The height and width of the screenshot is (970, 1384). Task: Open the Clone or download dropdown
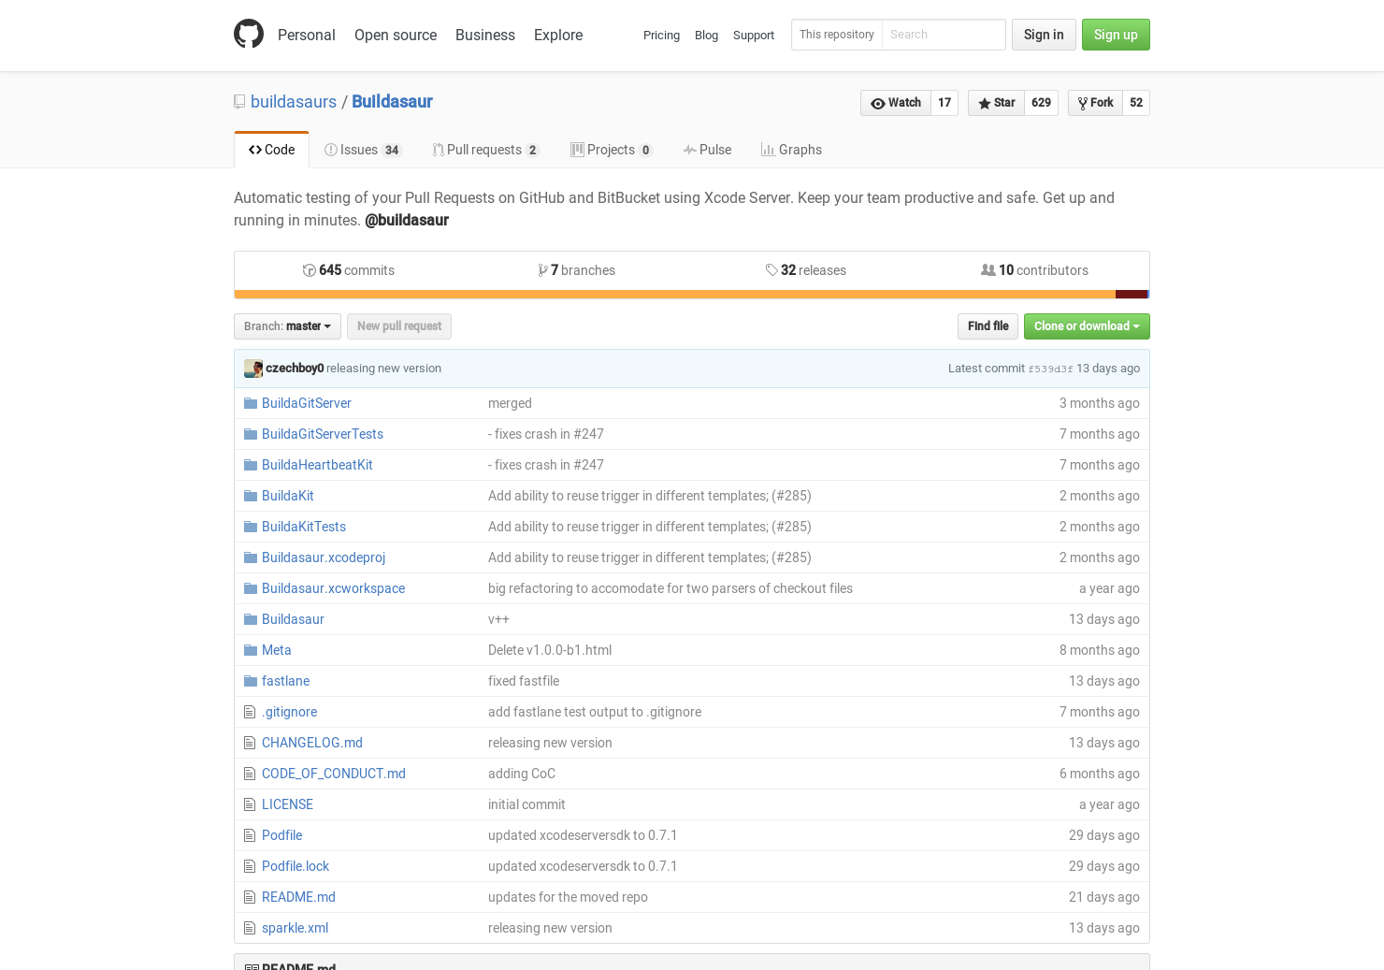(1087, 326)
